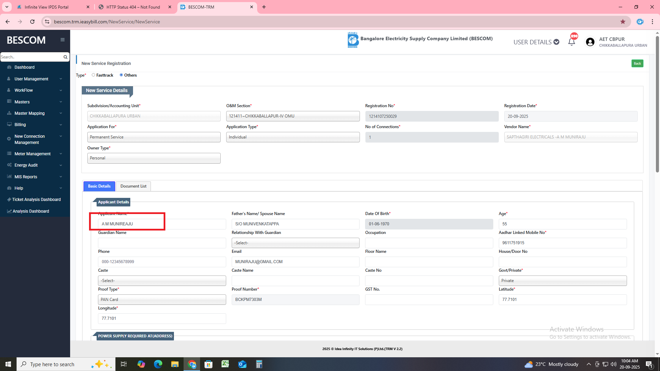Switch to Document List tab
660x371 pixels.
click(x=133, y=186)
